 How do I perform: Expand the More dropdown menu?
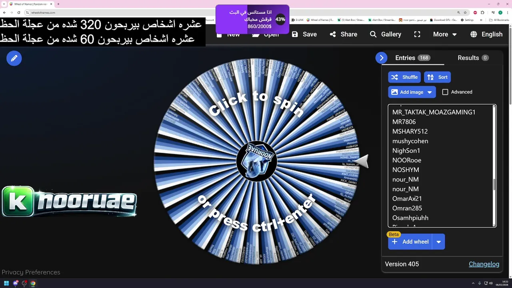[x=445, y=34]
